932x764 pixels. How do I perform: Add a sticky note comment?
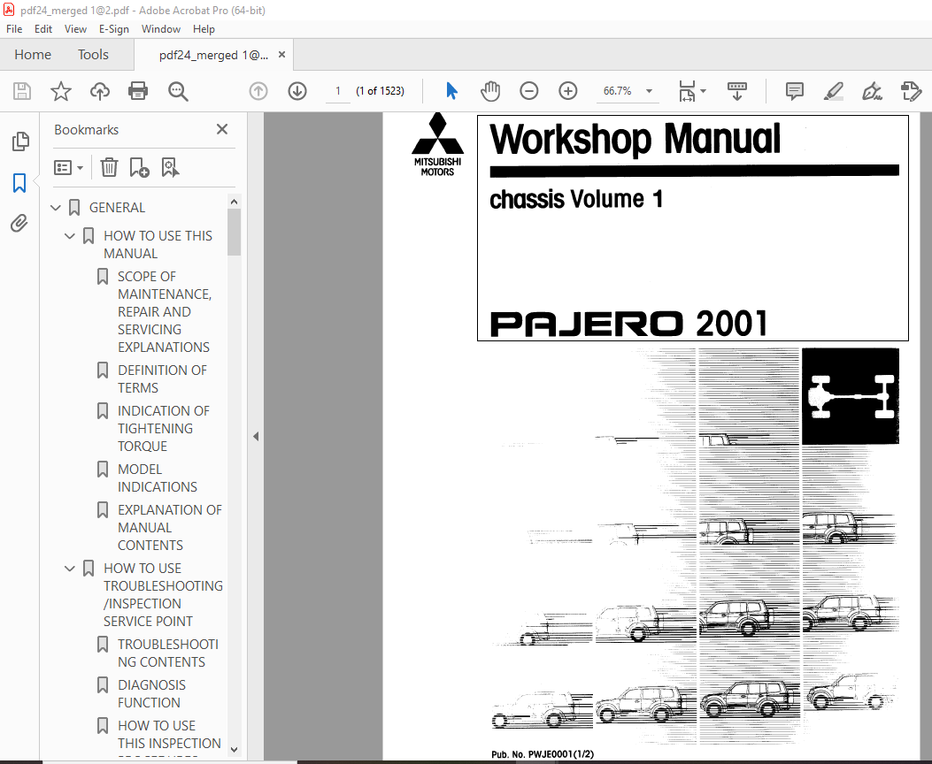(x=795, y=91)
